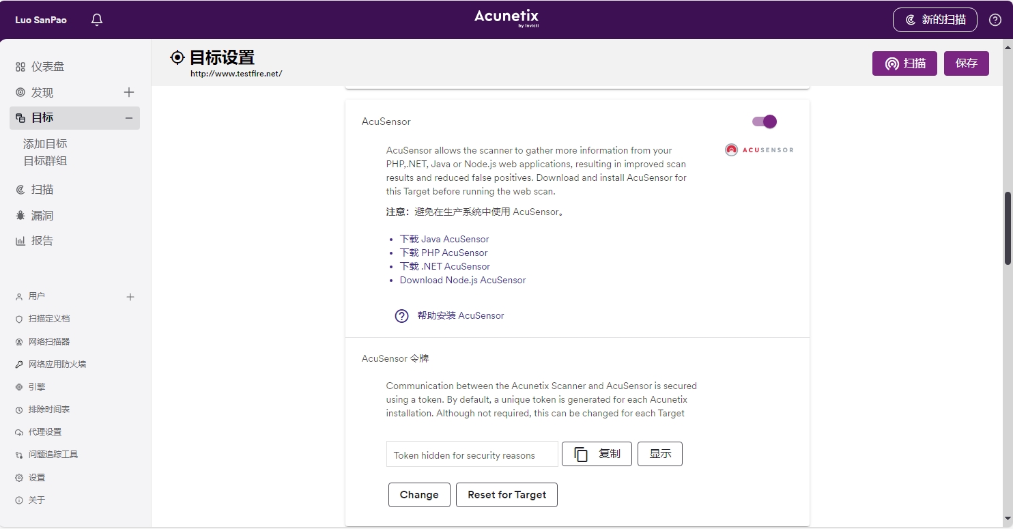Open 问题追踪工具 in sidebar

(53, 455)
